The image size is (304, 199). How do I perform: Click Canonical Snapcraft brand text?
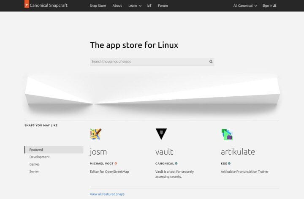tap(49, 5)
